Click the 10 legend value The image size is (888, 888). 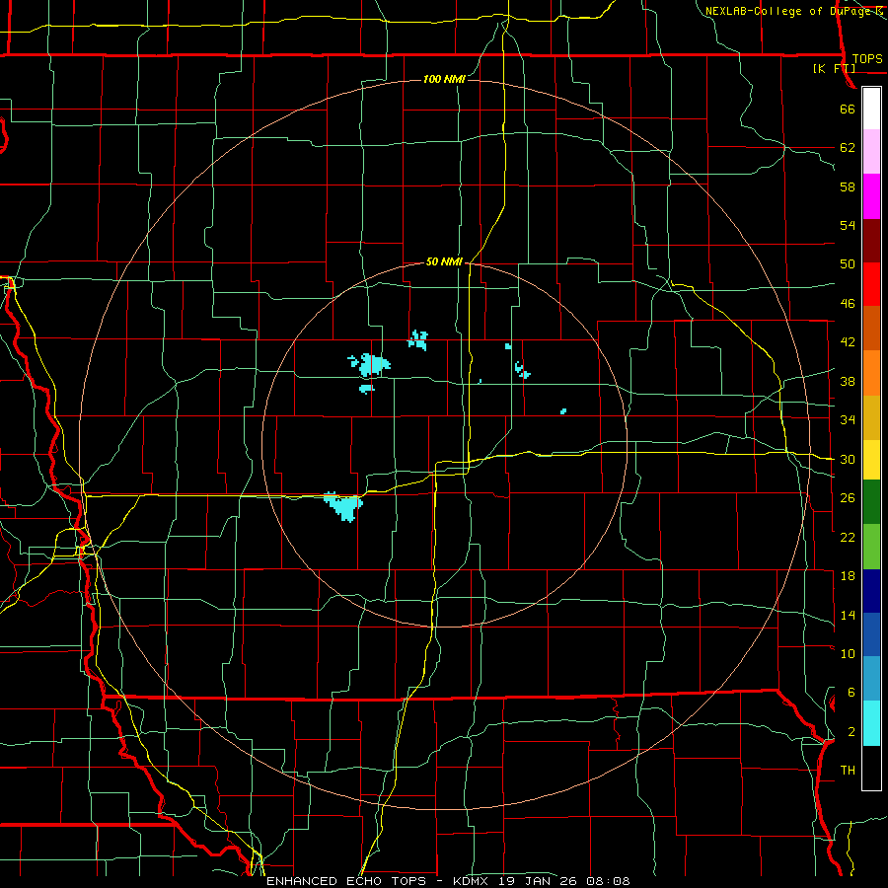click(x=848, y=653)
